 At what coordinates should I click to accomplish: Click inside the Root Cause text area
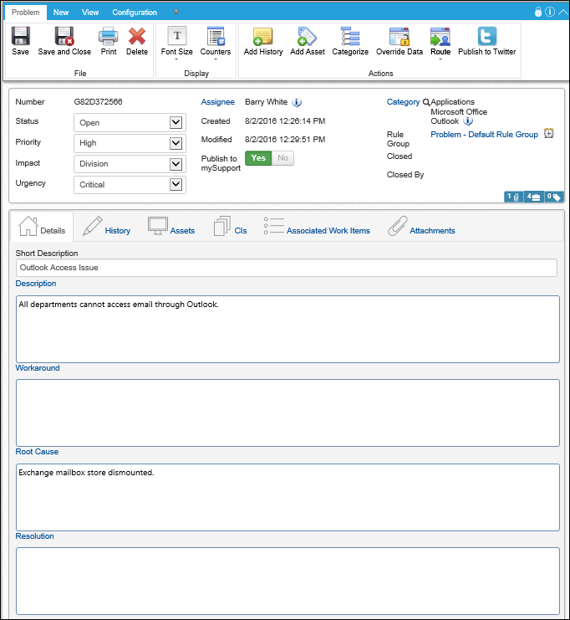click(288, 498)
